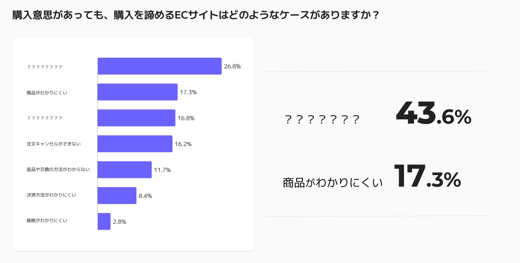Click the question-mark label beside the 26.8% bar

point(45,67)
